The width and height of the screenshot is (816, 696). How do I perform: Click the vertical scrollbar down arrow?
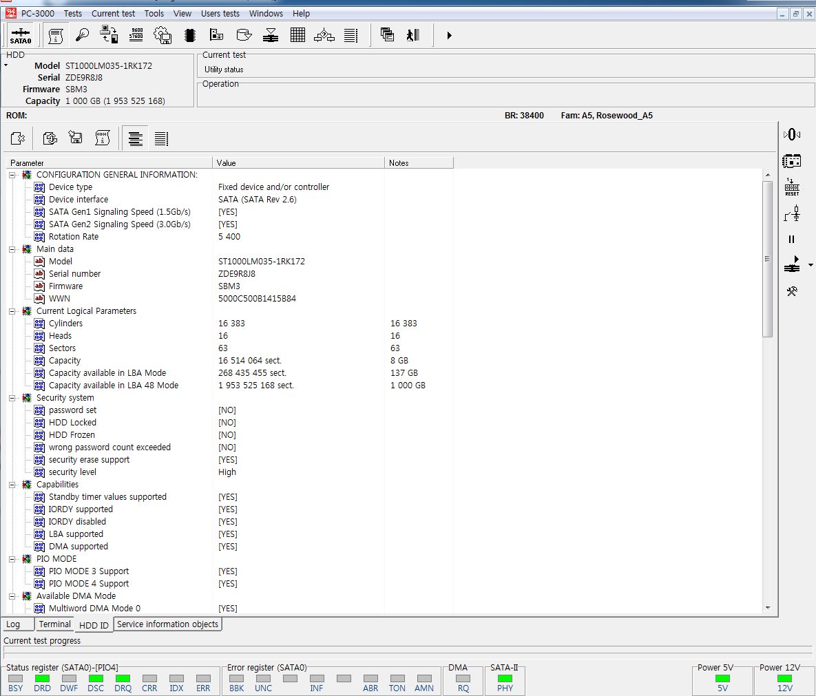768,608
